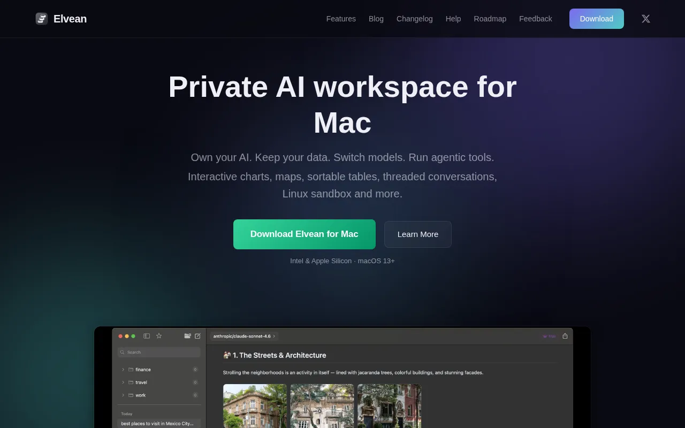
Task: Click the Elvean logo icon in header
Action: [x=42, y=19]
